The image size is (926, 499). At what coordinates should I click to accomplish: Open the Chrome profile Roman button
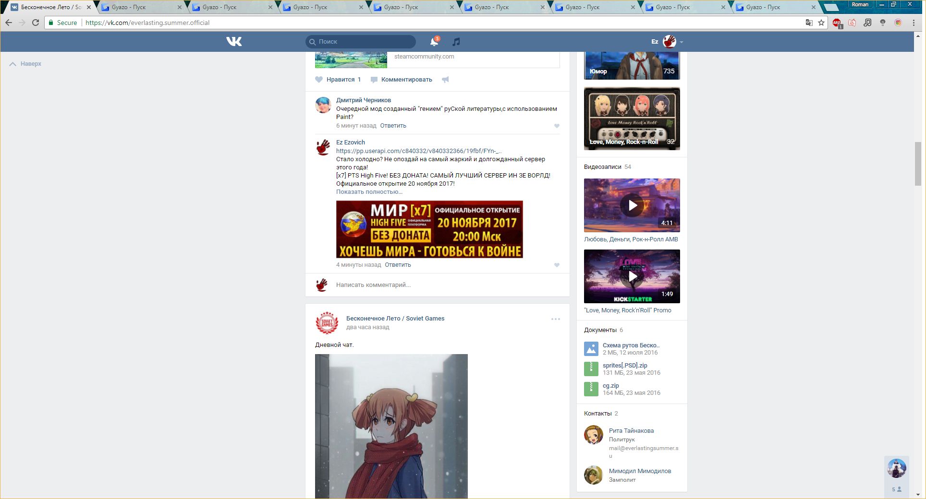860,4
